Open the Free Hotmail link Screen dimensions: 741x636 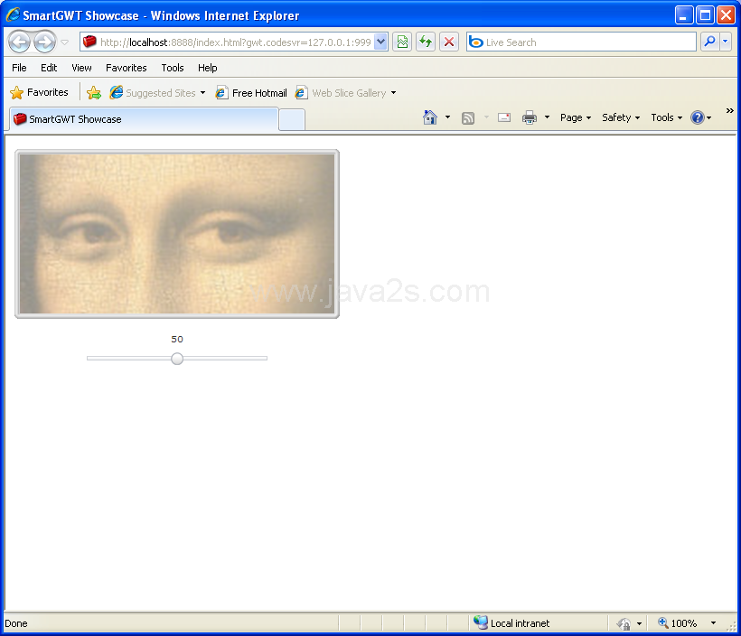pos(251,93)
